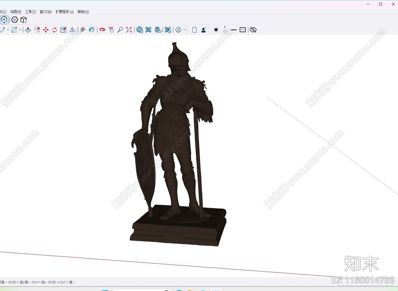This screenshot has height=291, width=398.
Task: Activate the Push/Pull tool
Action: click(x=28, y=30)
